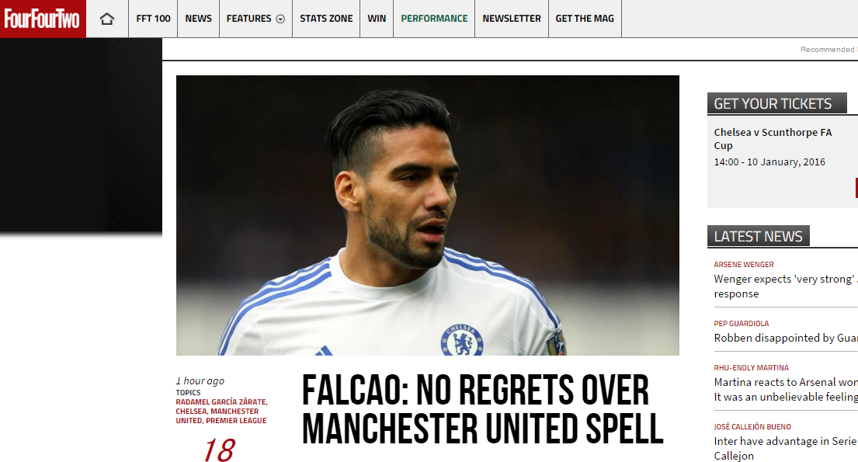The image size is (858, 462).
Task: Select the Stats Zone tab
Action: click(326, 19)
